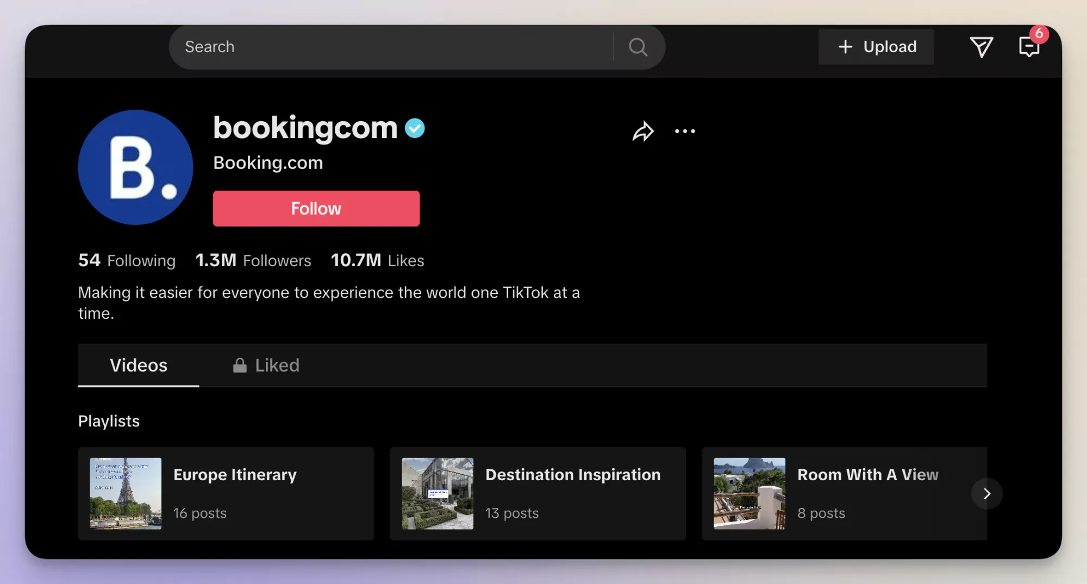Click the profile bio text
Viewport: 1087px width, 584px height.
pos(329,303)
